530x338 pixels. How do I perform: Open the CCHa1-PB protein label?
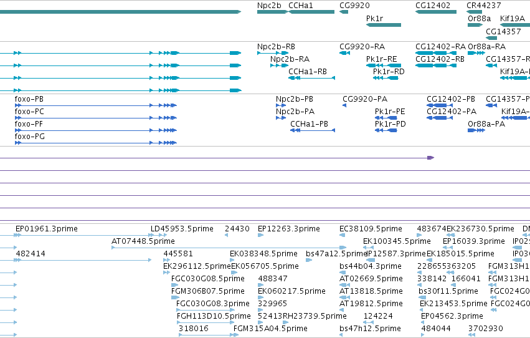[x=310, y=124]
